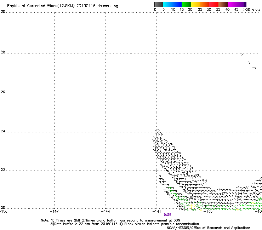This screenshot has height=230, width=262.
Task: Click the latitude label 24
Action: click(x=3, y=131)
